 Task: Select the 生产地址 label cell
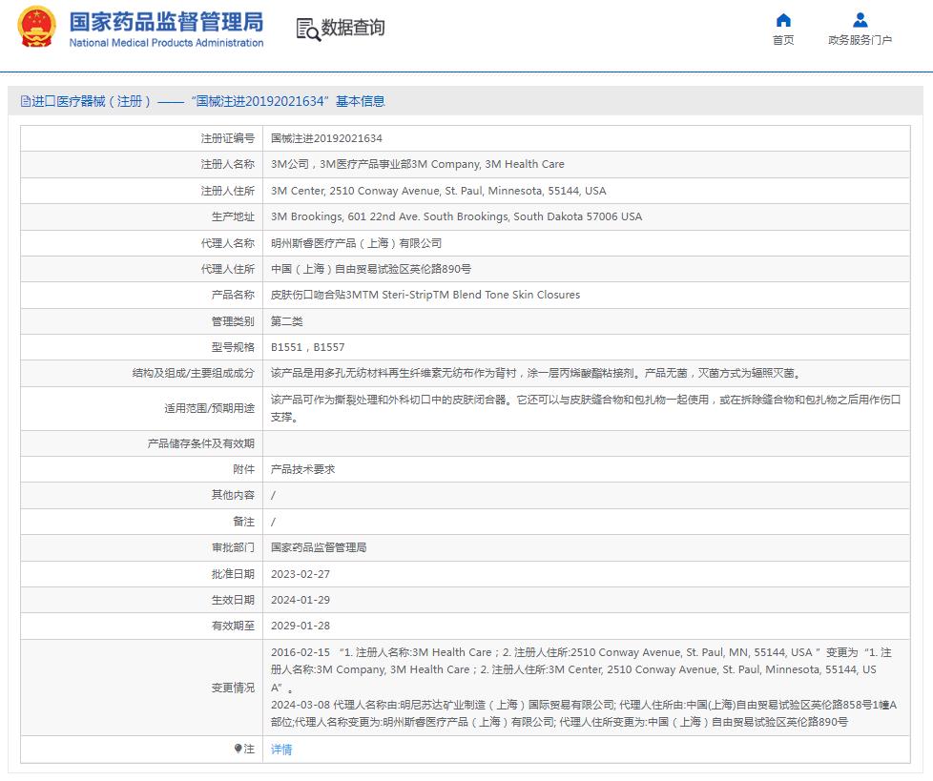(141, 216)
